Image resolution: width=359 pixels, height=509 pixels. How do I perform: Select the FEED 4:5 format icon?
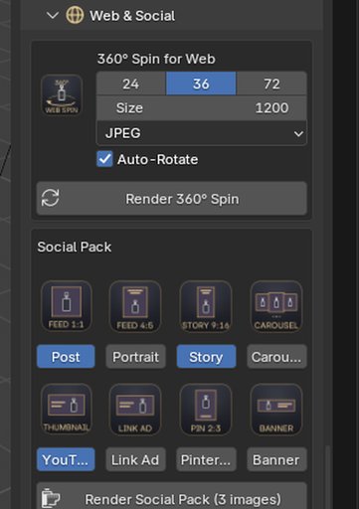click(x=135, y=306)
